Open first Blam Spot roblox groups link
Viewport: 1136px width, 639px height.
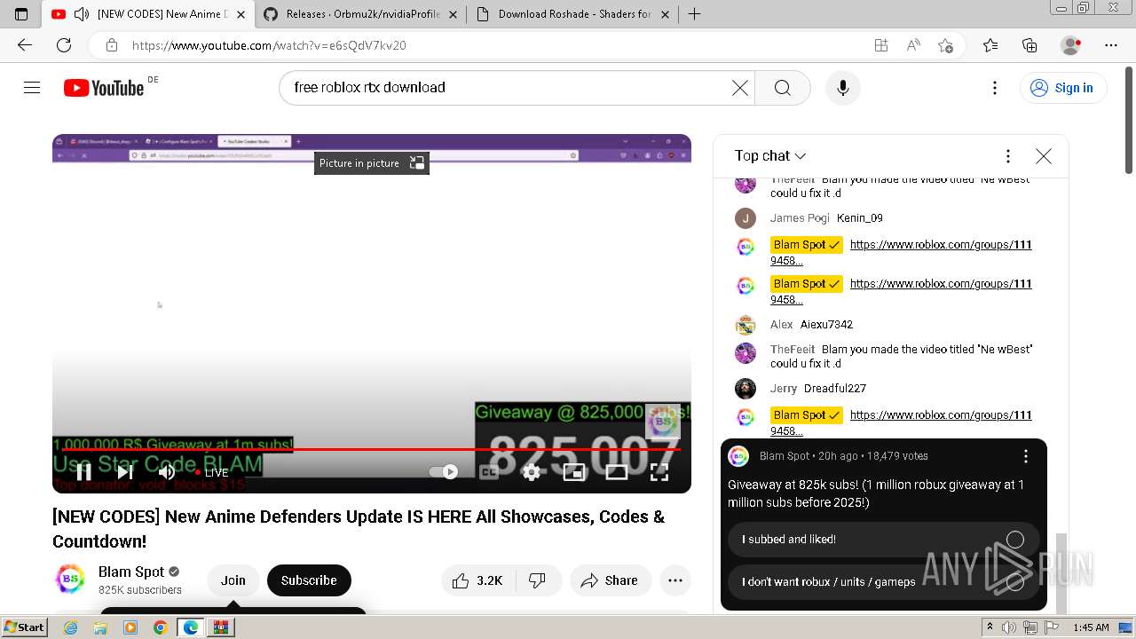click(x=901, y=252)
